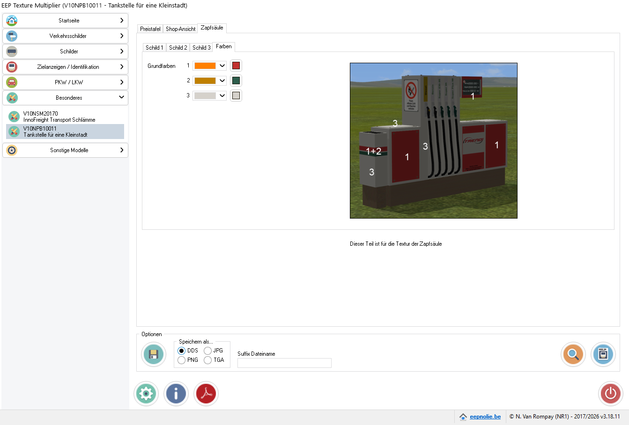The height and width of the screenshot is (425, 629).
Task: Expand the Schilder menu chevron
Action: click(122, 51)
